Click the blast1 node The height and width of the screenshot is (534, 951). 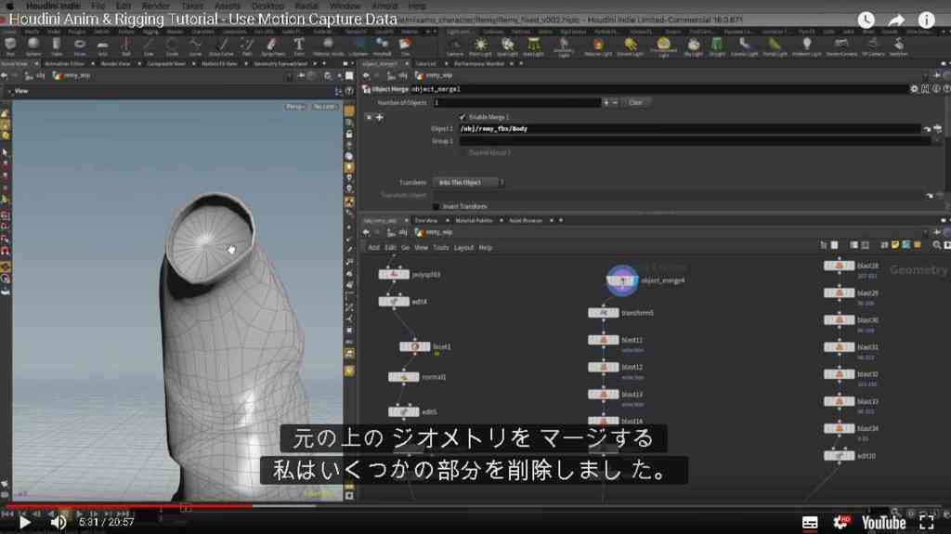[x=415, y=346]
